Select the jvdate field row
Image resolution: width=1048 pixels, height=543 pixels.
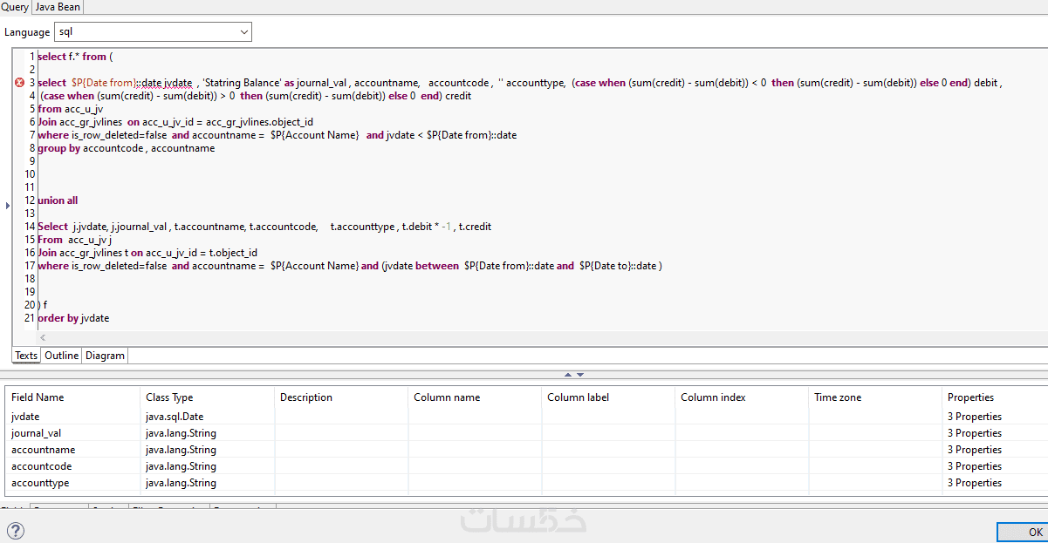(x=26, y=417)
